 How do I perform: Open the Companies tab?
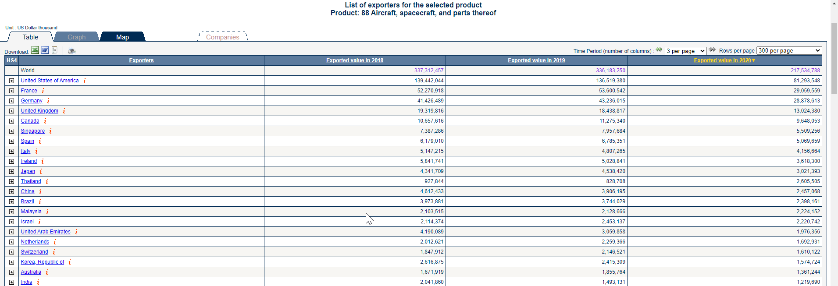point(223,37)
